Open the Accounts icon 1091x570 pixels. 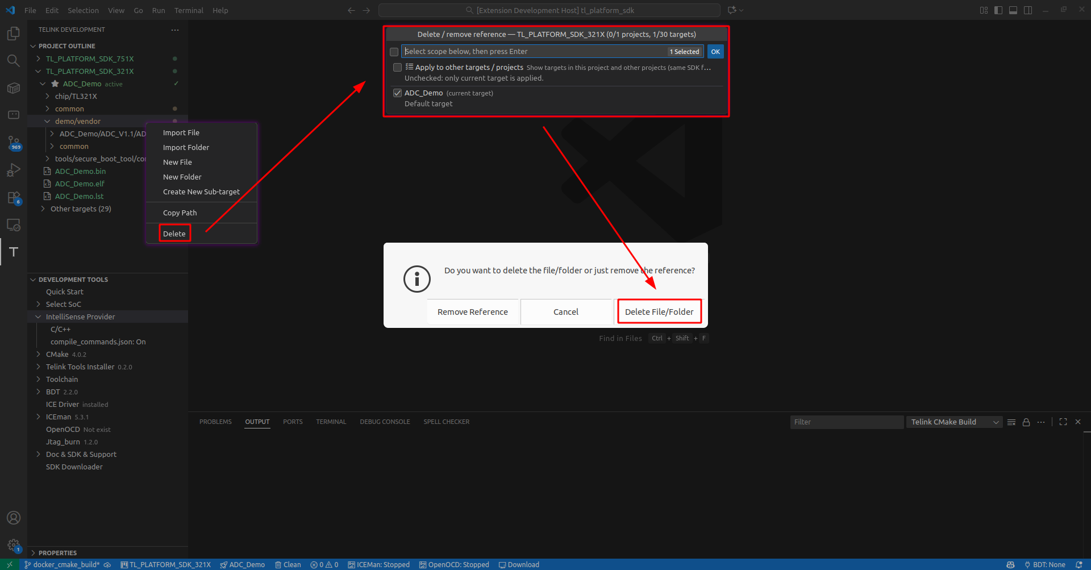[x=14, y=518]
